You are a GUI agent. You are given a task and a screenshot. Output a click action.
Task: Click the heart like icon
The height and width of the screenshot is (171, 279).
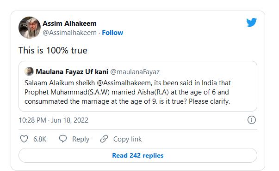click(x=24, y=139)
